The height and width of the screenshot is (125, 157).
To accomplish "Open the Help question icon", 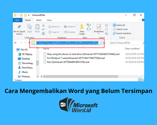I will (143, 20).
